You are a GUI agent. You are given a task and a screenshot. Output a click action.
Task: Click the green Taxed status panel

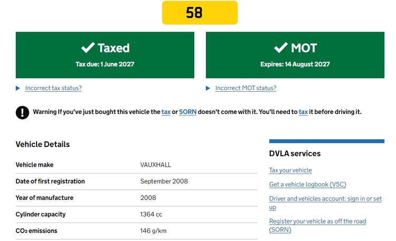105,55
